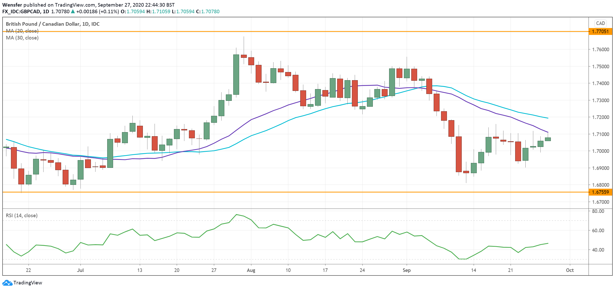This screenshot has width=615, height=290.
Task: Hide the MA (30, close) overlay
Action: [x=22, y=38]
